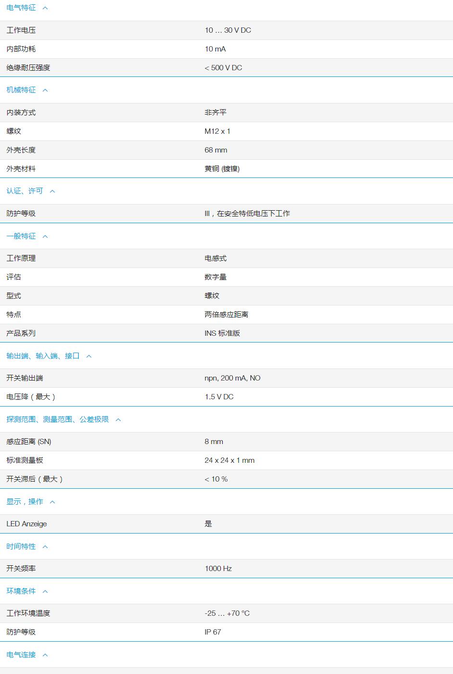Collapse the 显示，操作 section

[x=52, y=502]
